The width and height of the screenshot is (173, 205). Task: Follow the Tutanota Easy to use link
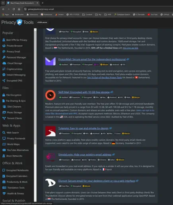pos(83,128)
